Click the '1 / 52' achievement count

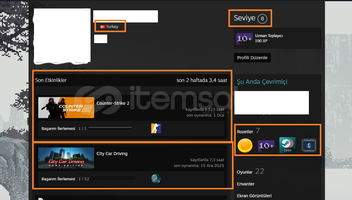pos(84,179)
